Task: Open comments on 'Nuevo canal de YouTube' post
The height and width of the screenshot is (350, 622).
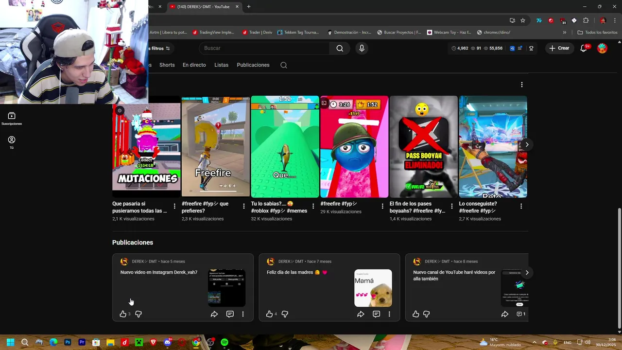Action: (520, 314)
